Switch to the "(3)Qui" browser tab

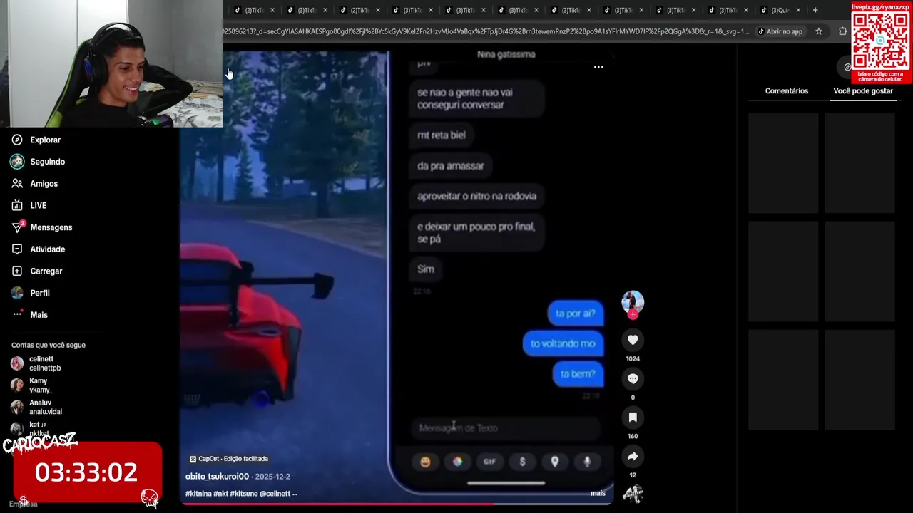(x=780, y=10)
